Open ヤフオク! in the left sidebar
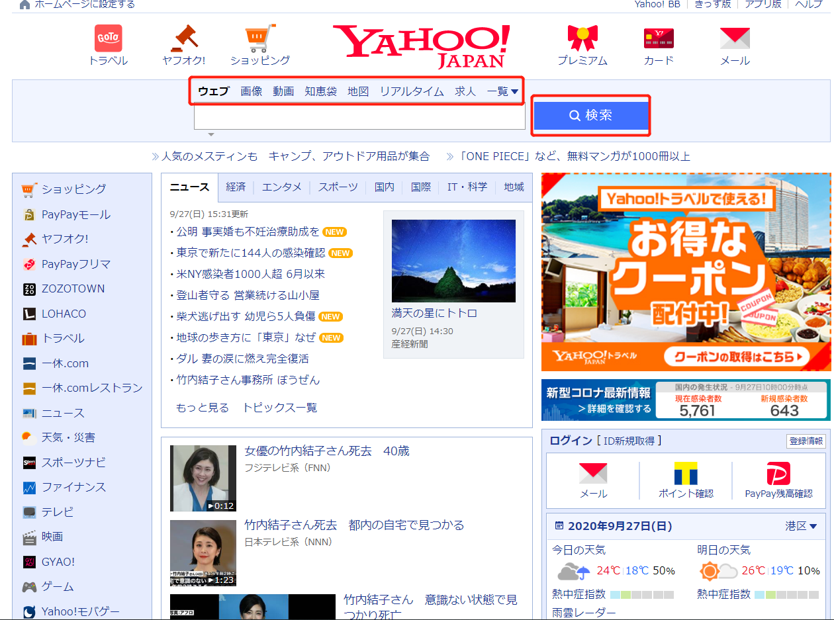The width and height of the screenshot is (834, 620). click(x=65, y=239)
